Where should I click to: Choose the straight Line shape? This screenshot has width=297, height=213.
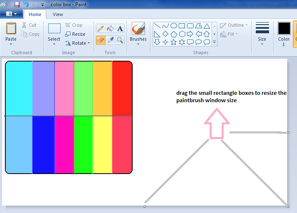pyautogui.click(x=157, y=26)
